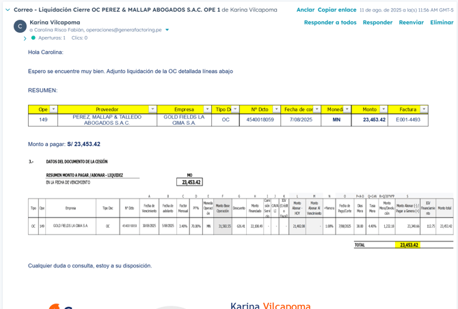Screen dimensions: 458x309
Task: Open the Fecha de cor column filter arrow
Action: click(x=317, y=109)
